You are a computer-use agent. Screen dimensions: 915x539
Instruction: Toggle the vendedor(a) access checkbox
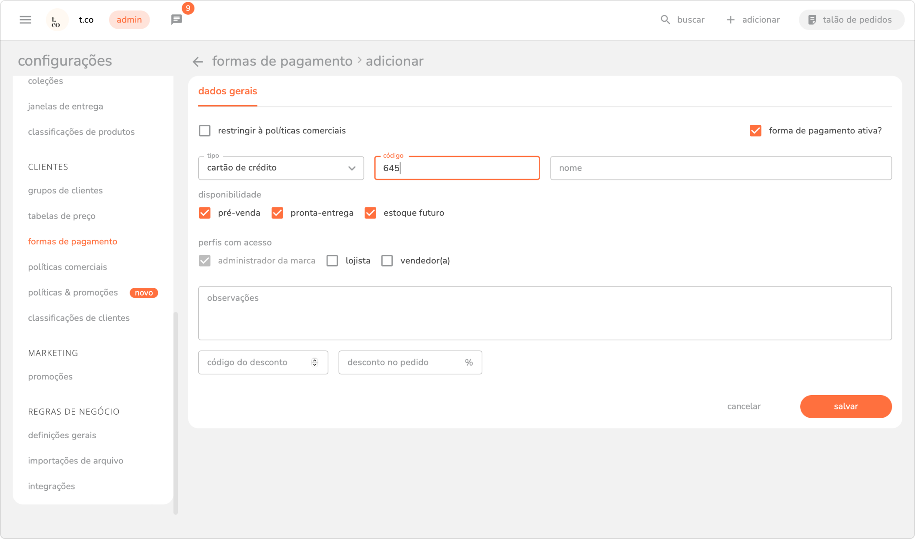(x=387, y=261)
